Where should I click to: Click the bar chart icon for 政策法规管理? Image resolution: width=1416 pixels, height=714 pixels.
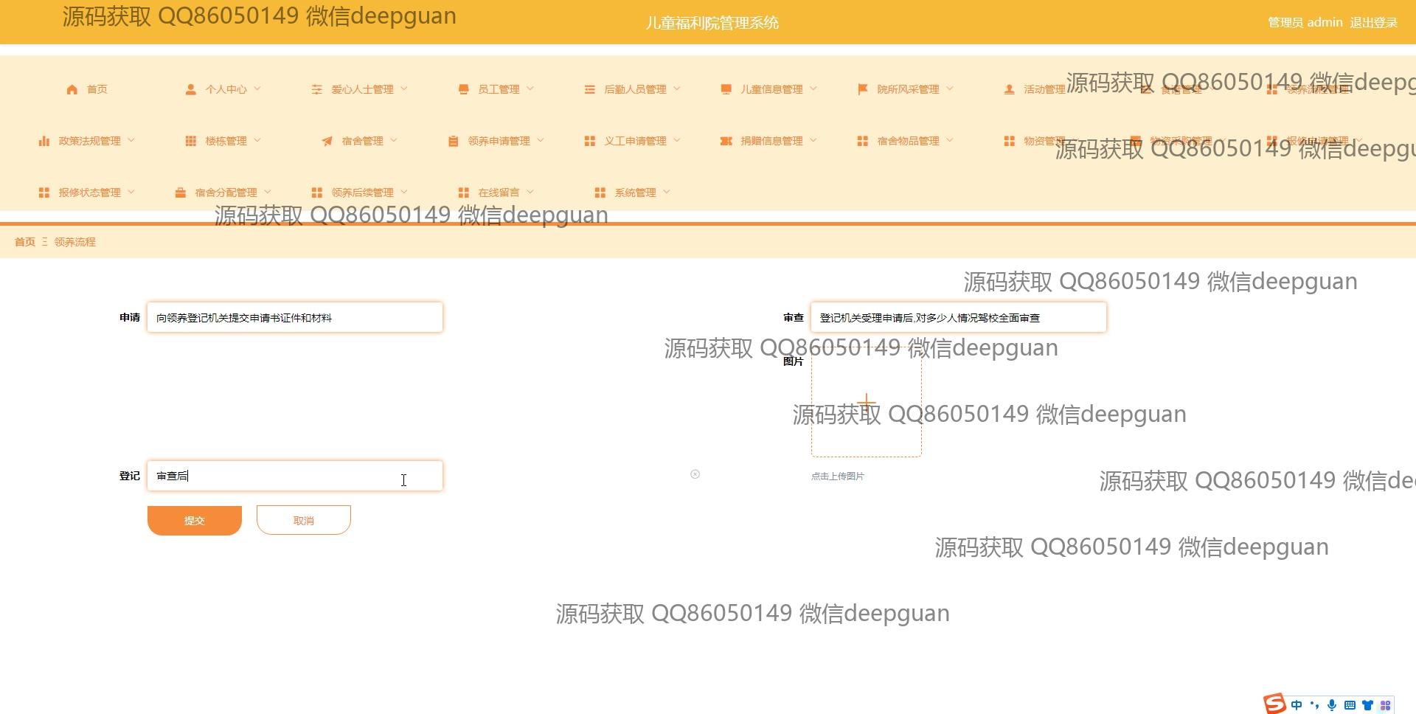[44, 141]
